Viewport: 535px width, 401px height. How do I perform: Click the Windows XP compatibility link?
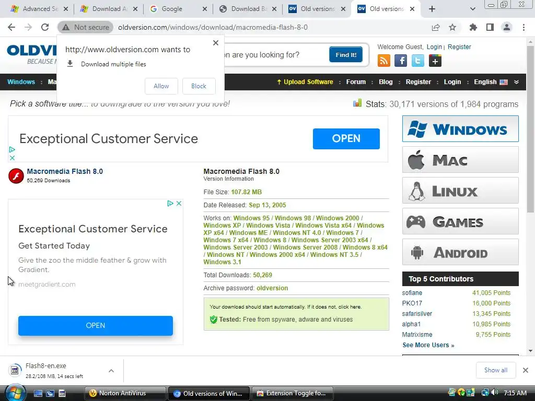222,226
